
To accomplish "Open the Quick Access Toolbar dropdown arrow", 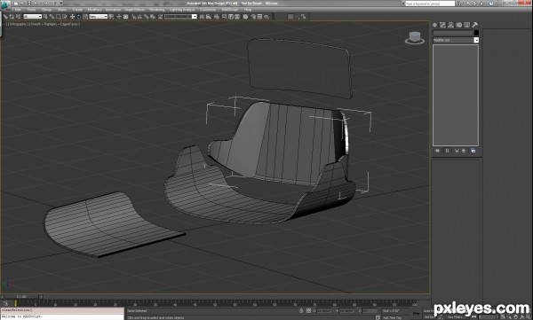I will (x=60, y=4).
